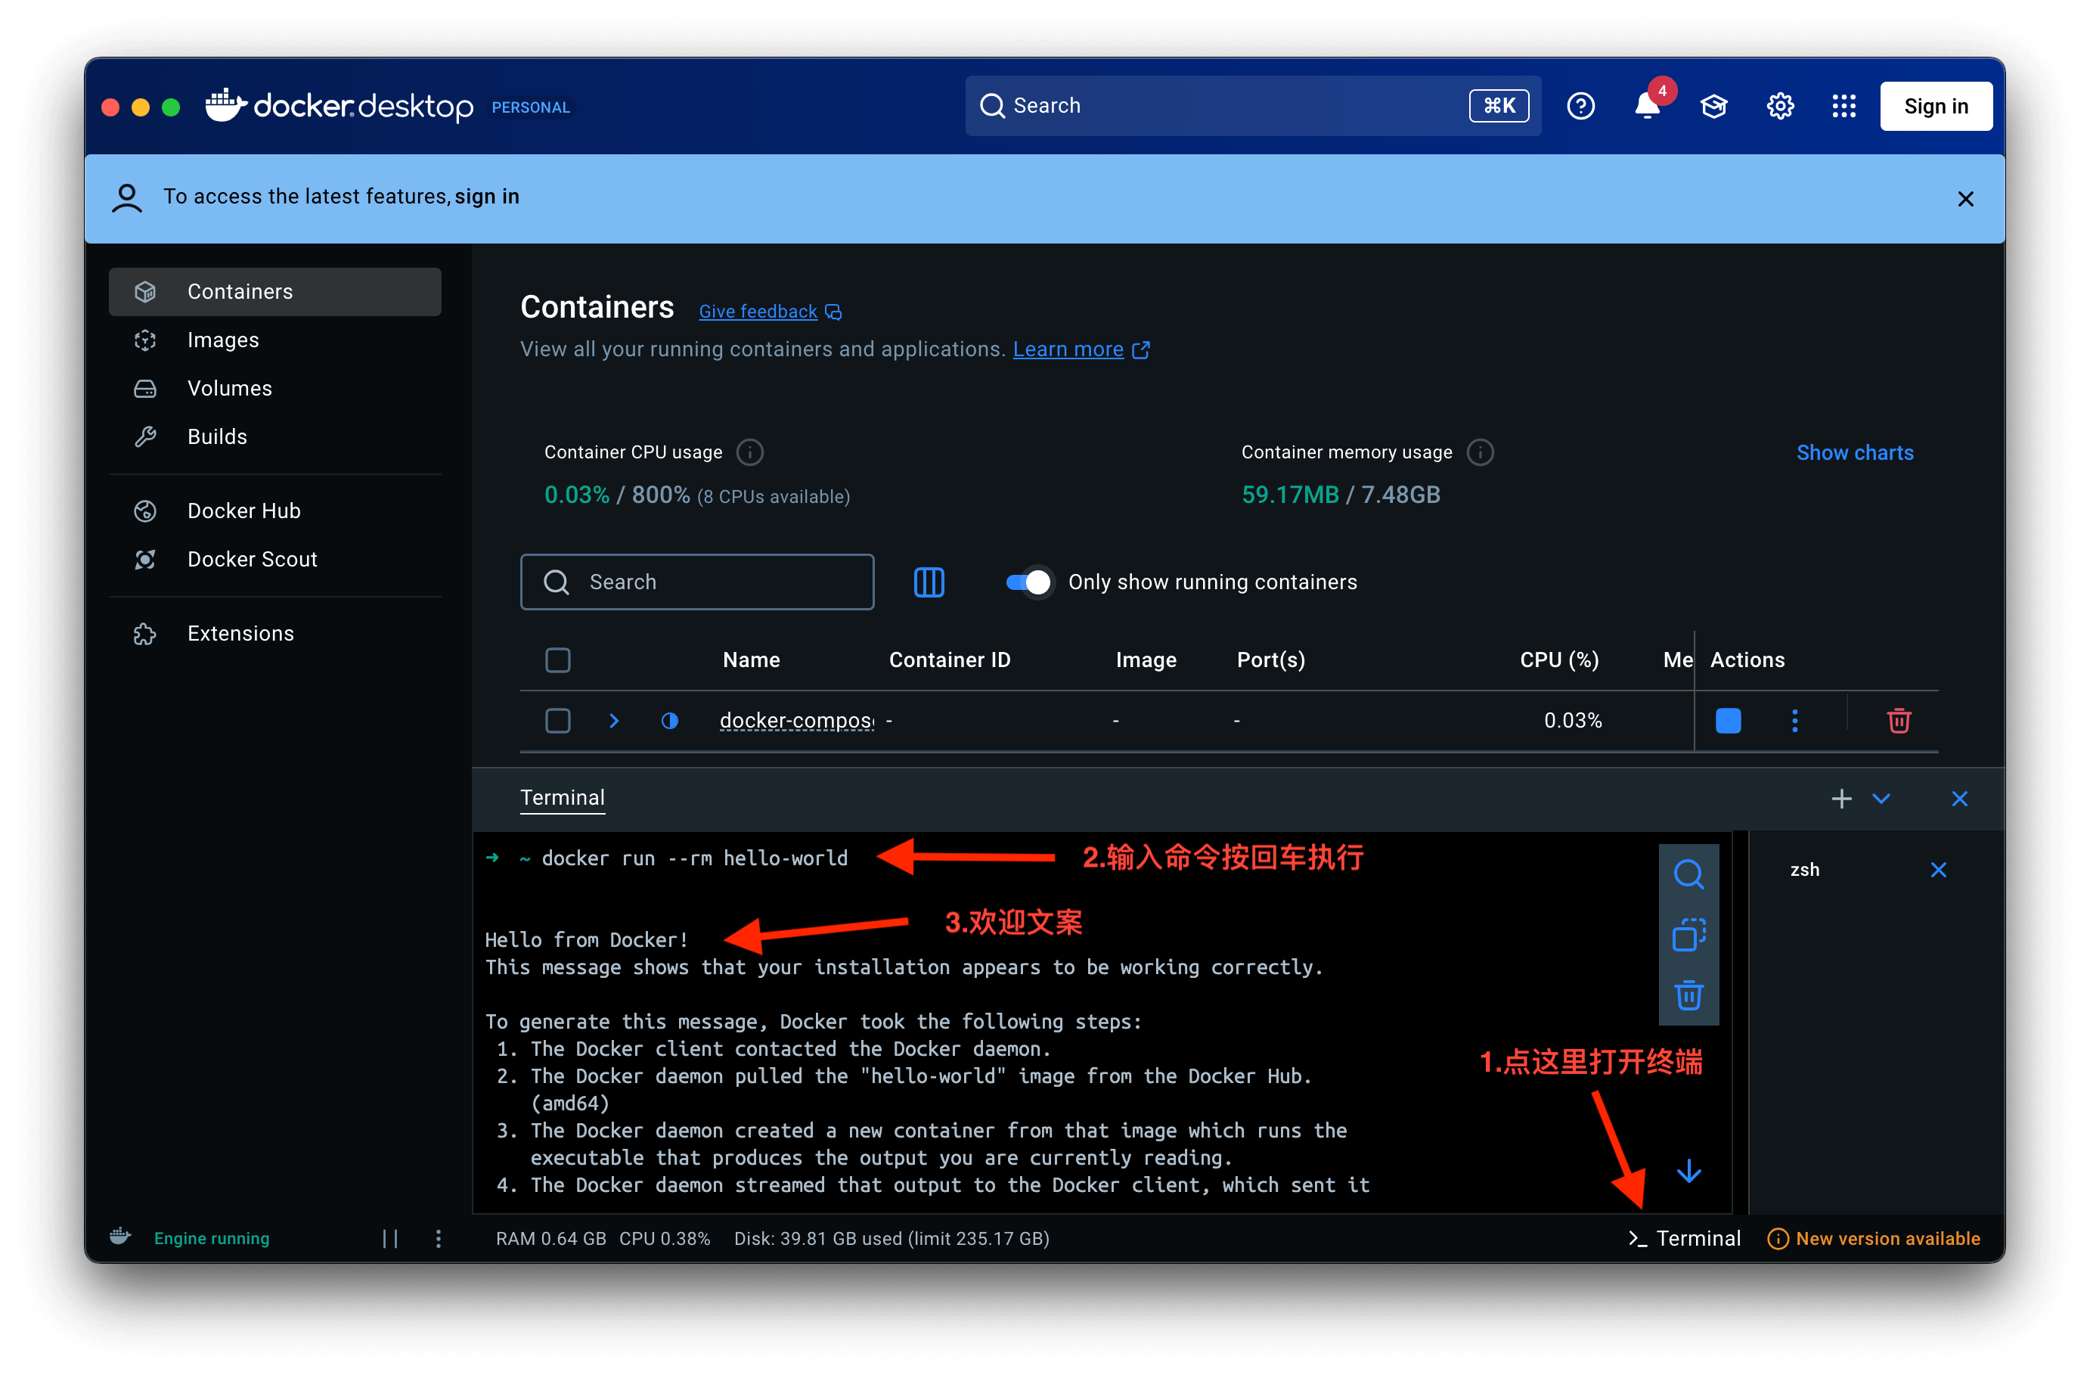The image size is (2090, 1375).
Task: Check the docker-compose row checkbox
Action: coord(557,721)
